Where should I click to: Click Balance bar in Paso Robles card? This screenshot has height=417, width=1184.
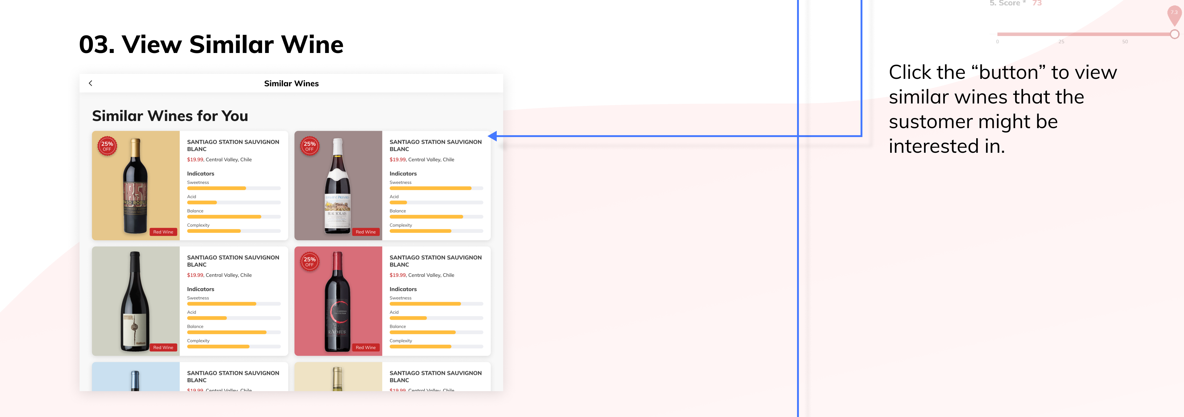point(234,217)
